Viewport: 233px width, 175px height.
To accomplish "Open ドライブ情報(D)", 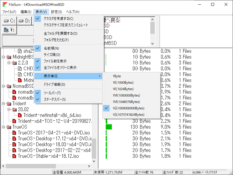I will pyautogui.click(x=69, y=85).
